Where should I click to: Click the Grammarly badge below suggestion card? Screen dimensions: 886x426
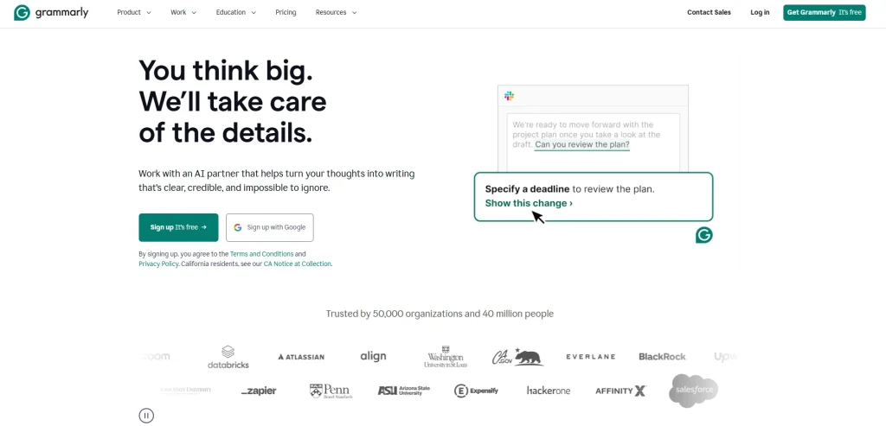[x=704, y=235]
